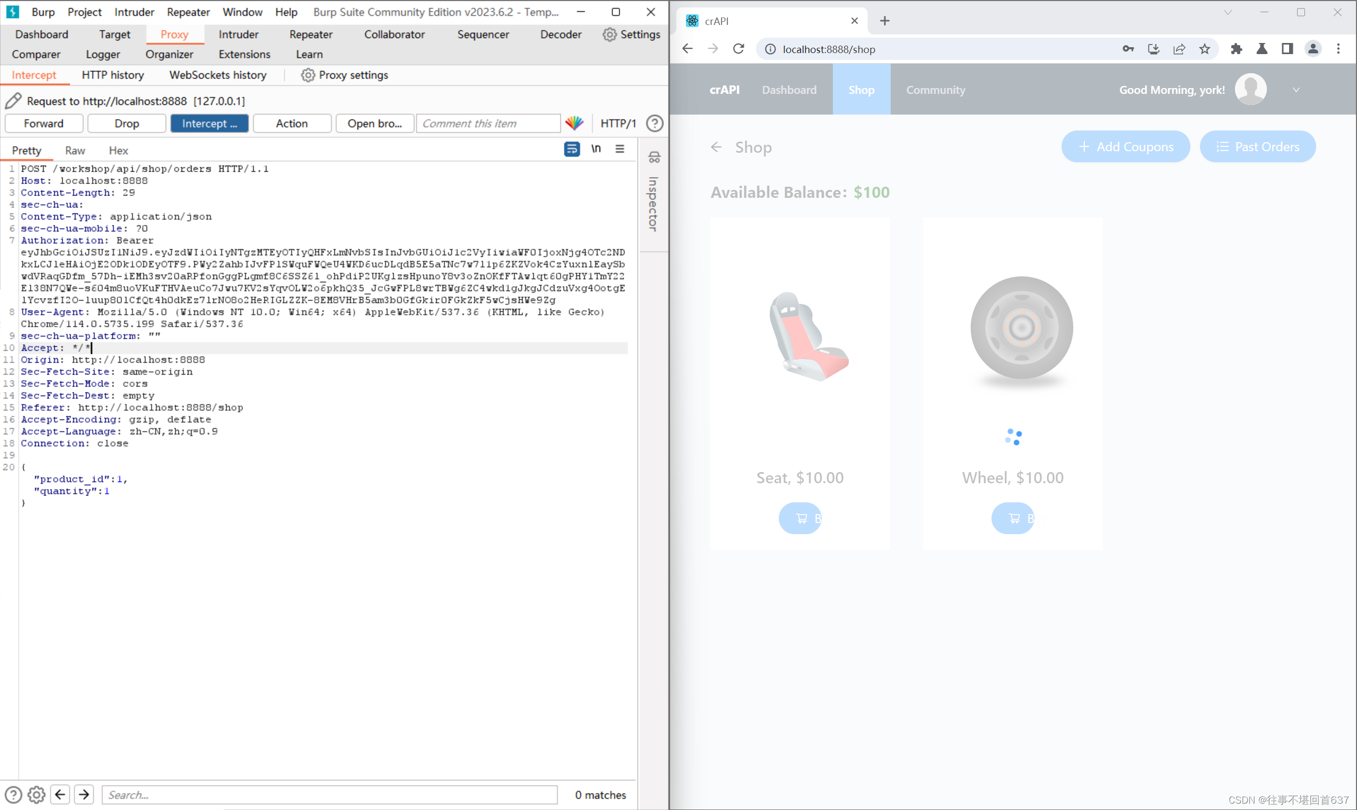Click the Comment this item field

(488, 124)
